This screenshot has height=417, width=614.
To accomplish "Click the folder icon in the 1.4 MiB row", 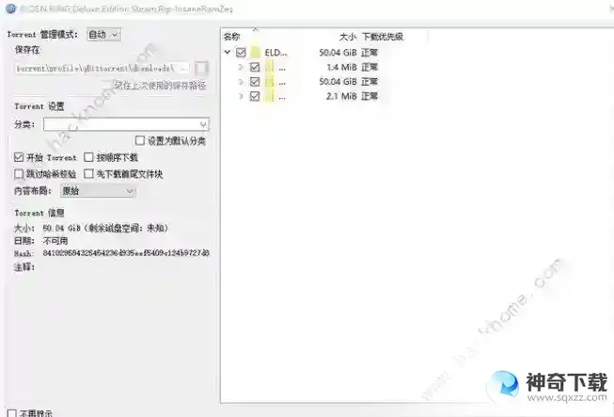I will click(x=269, y=67).
